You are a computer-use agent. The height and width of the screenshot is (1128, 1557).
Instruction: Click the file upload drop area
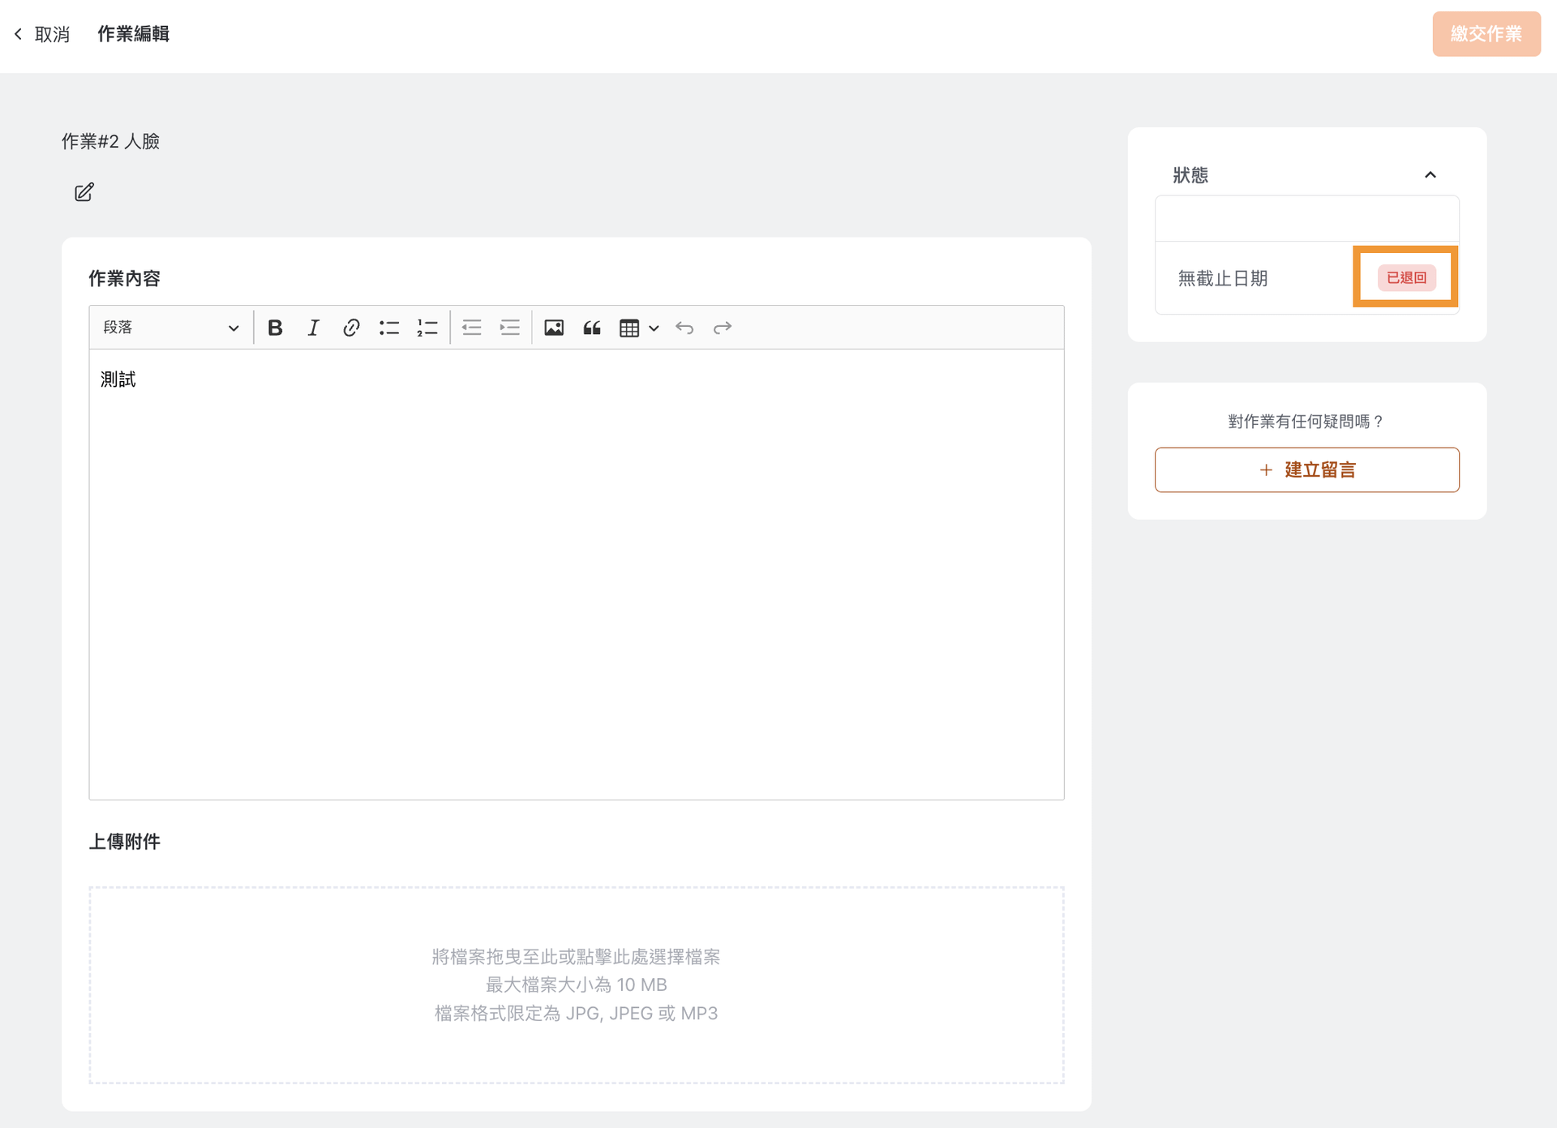point(576,984)
